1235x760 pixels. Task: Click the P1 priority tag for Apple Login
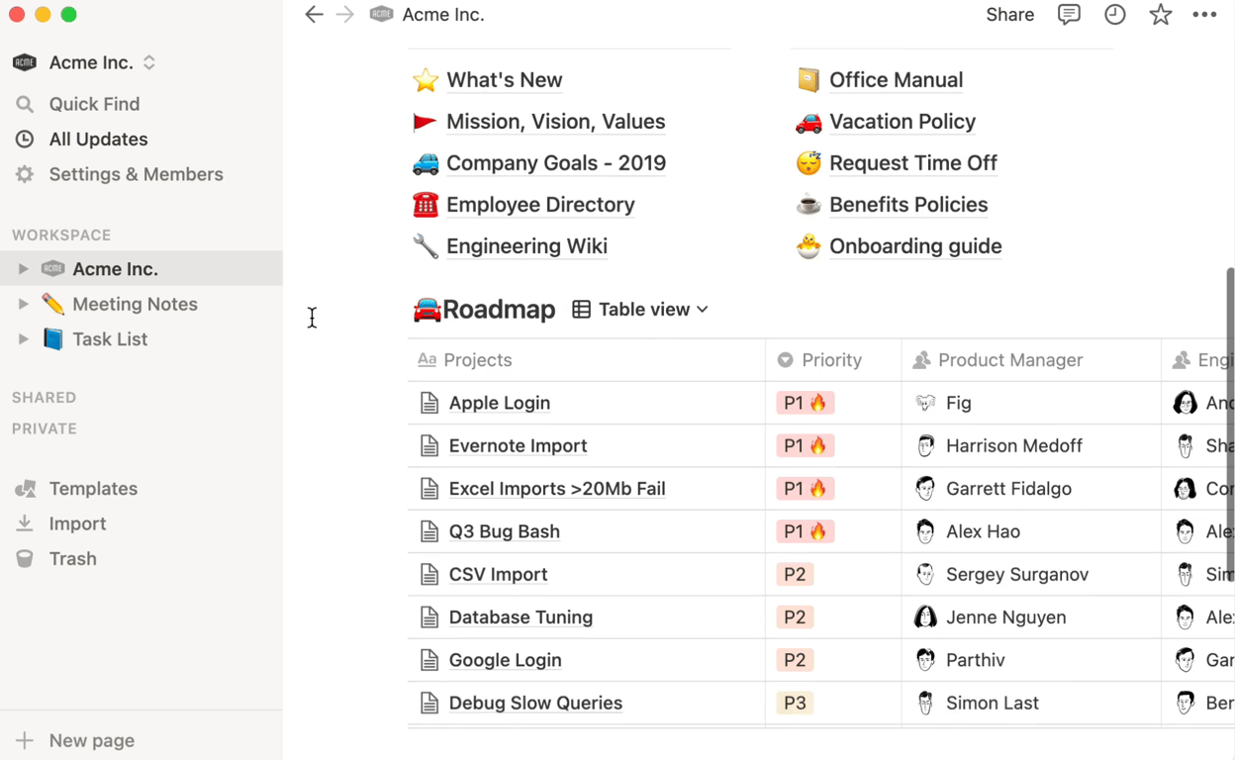pos(805,403)
